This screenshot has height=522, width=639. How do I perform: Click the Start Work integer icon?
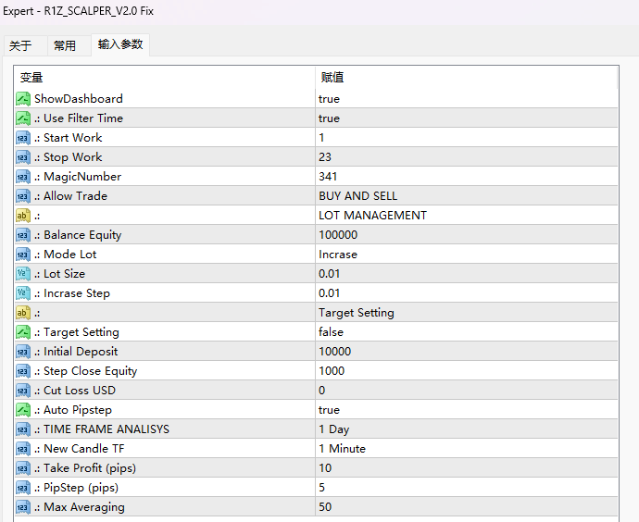point(23,138)
